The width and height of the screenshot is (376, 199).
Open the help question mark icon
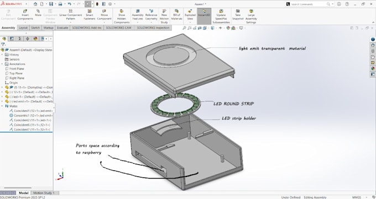coord(347,4)
